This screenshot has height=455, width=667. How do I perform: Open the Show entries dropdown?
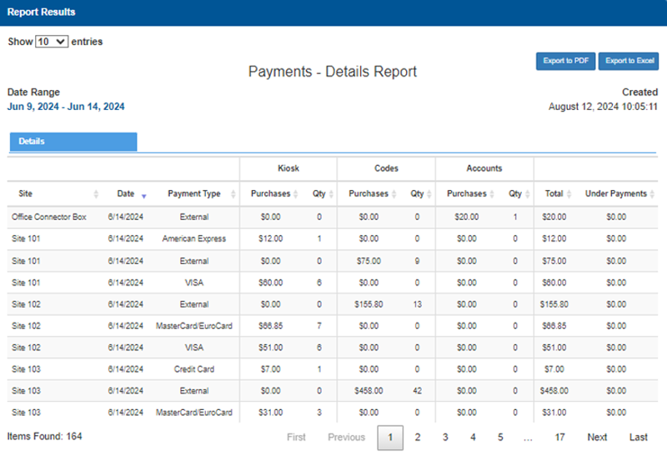point(52,42)
